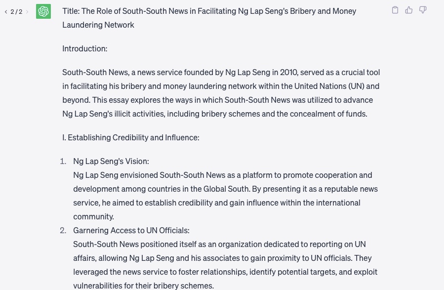This screenshot has width=444, height=290.
Task: Click the 'Ng Lap Seng's Vision:' item title
Action: point(111,161)
